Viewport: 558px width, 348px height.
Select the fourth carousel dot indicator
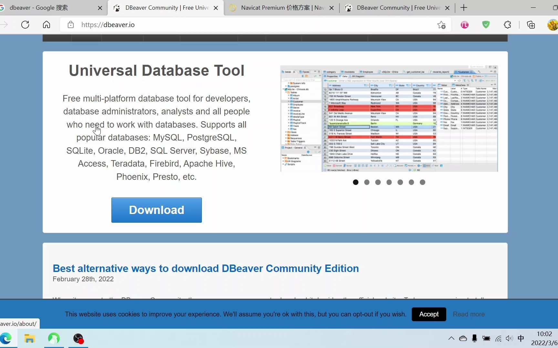pyautogui.click(x=389, y=182)
